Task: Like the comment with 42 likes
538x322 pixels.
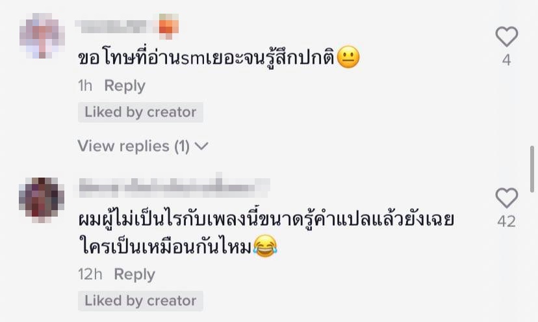Action: point(506,198)
